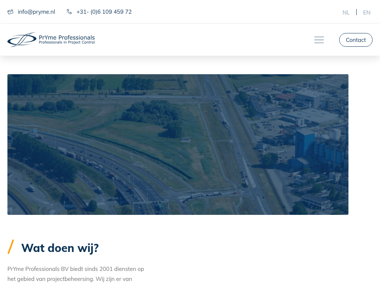Click the phone handset icon
This screenshot has width=380, height=285.
(x=69, y=12)
